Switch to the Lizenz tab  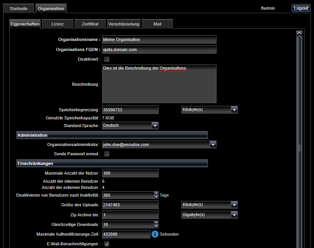[x=58, y=24]
